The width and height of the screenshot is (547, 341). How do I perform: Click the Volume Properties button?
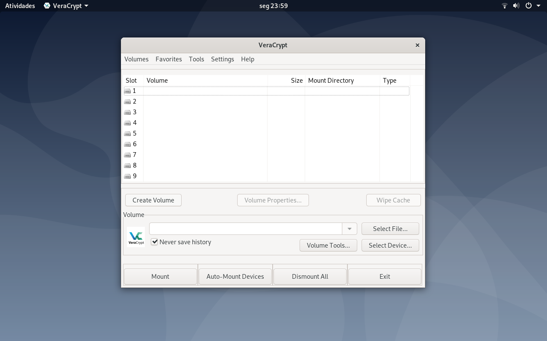(273, 200)
